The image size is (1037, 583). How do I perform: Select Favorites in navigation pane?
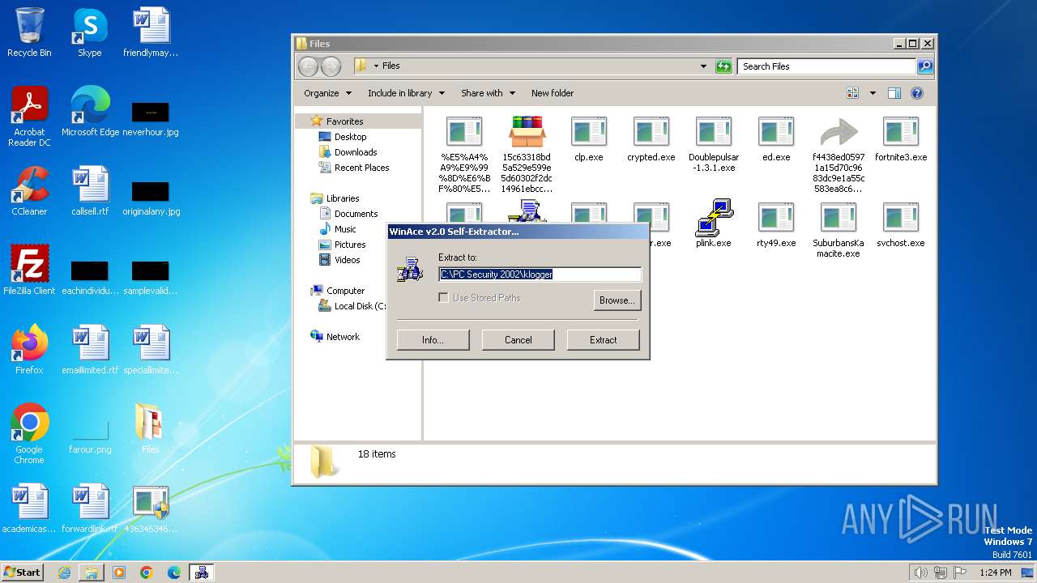pyautogui.click(x=344, y=121)
